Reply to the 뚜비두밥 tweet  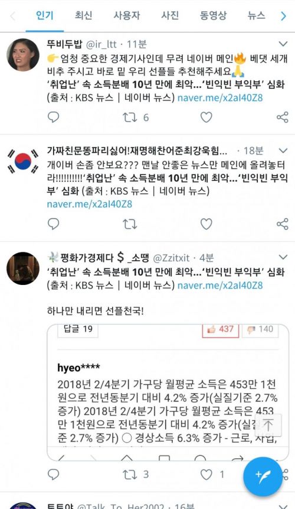coord(54,117)
